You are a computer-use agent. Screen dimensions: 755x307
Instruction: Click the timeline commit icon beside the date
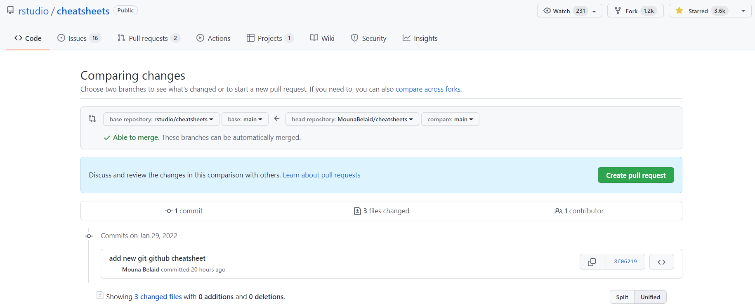tap(89, 236)
